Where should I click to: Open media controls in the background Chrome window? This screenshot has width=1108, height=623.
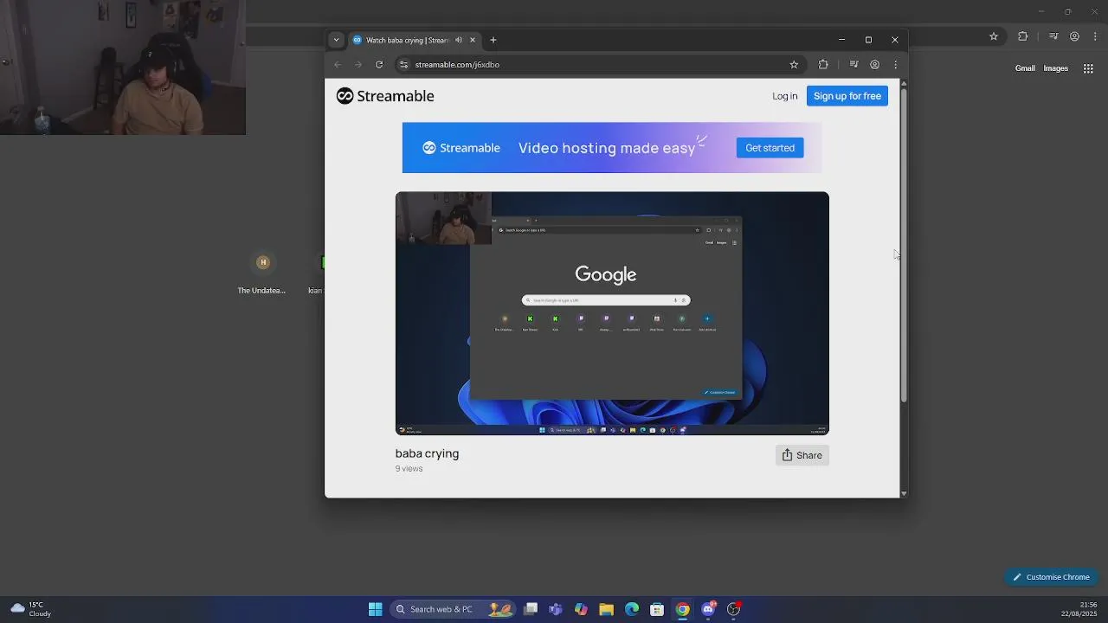1053,36
